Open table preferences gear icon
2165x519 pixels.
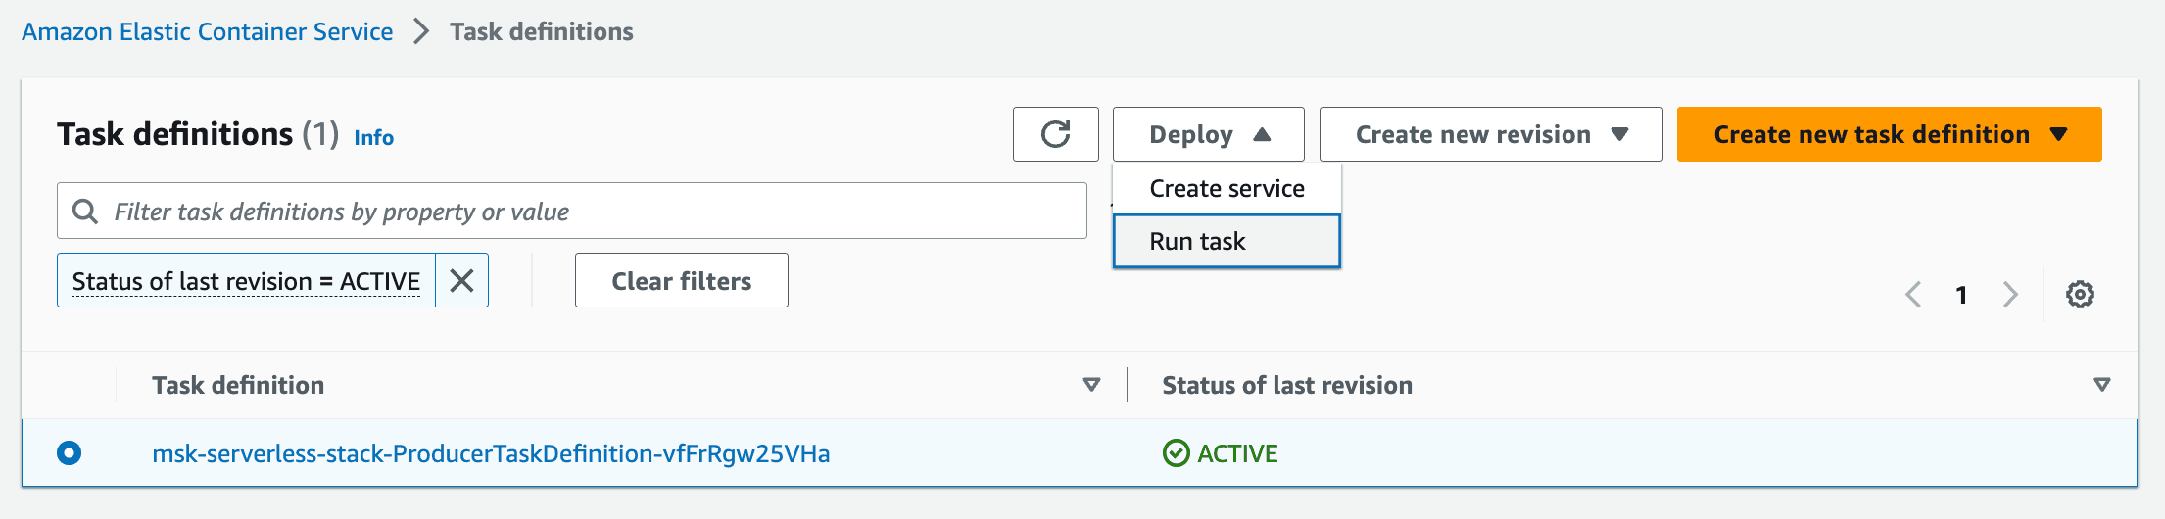pos(2080,294)
